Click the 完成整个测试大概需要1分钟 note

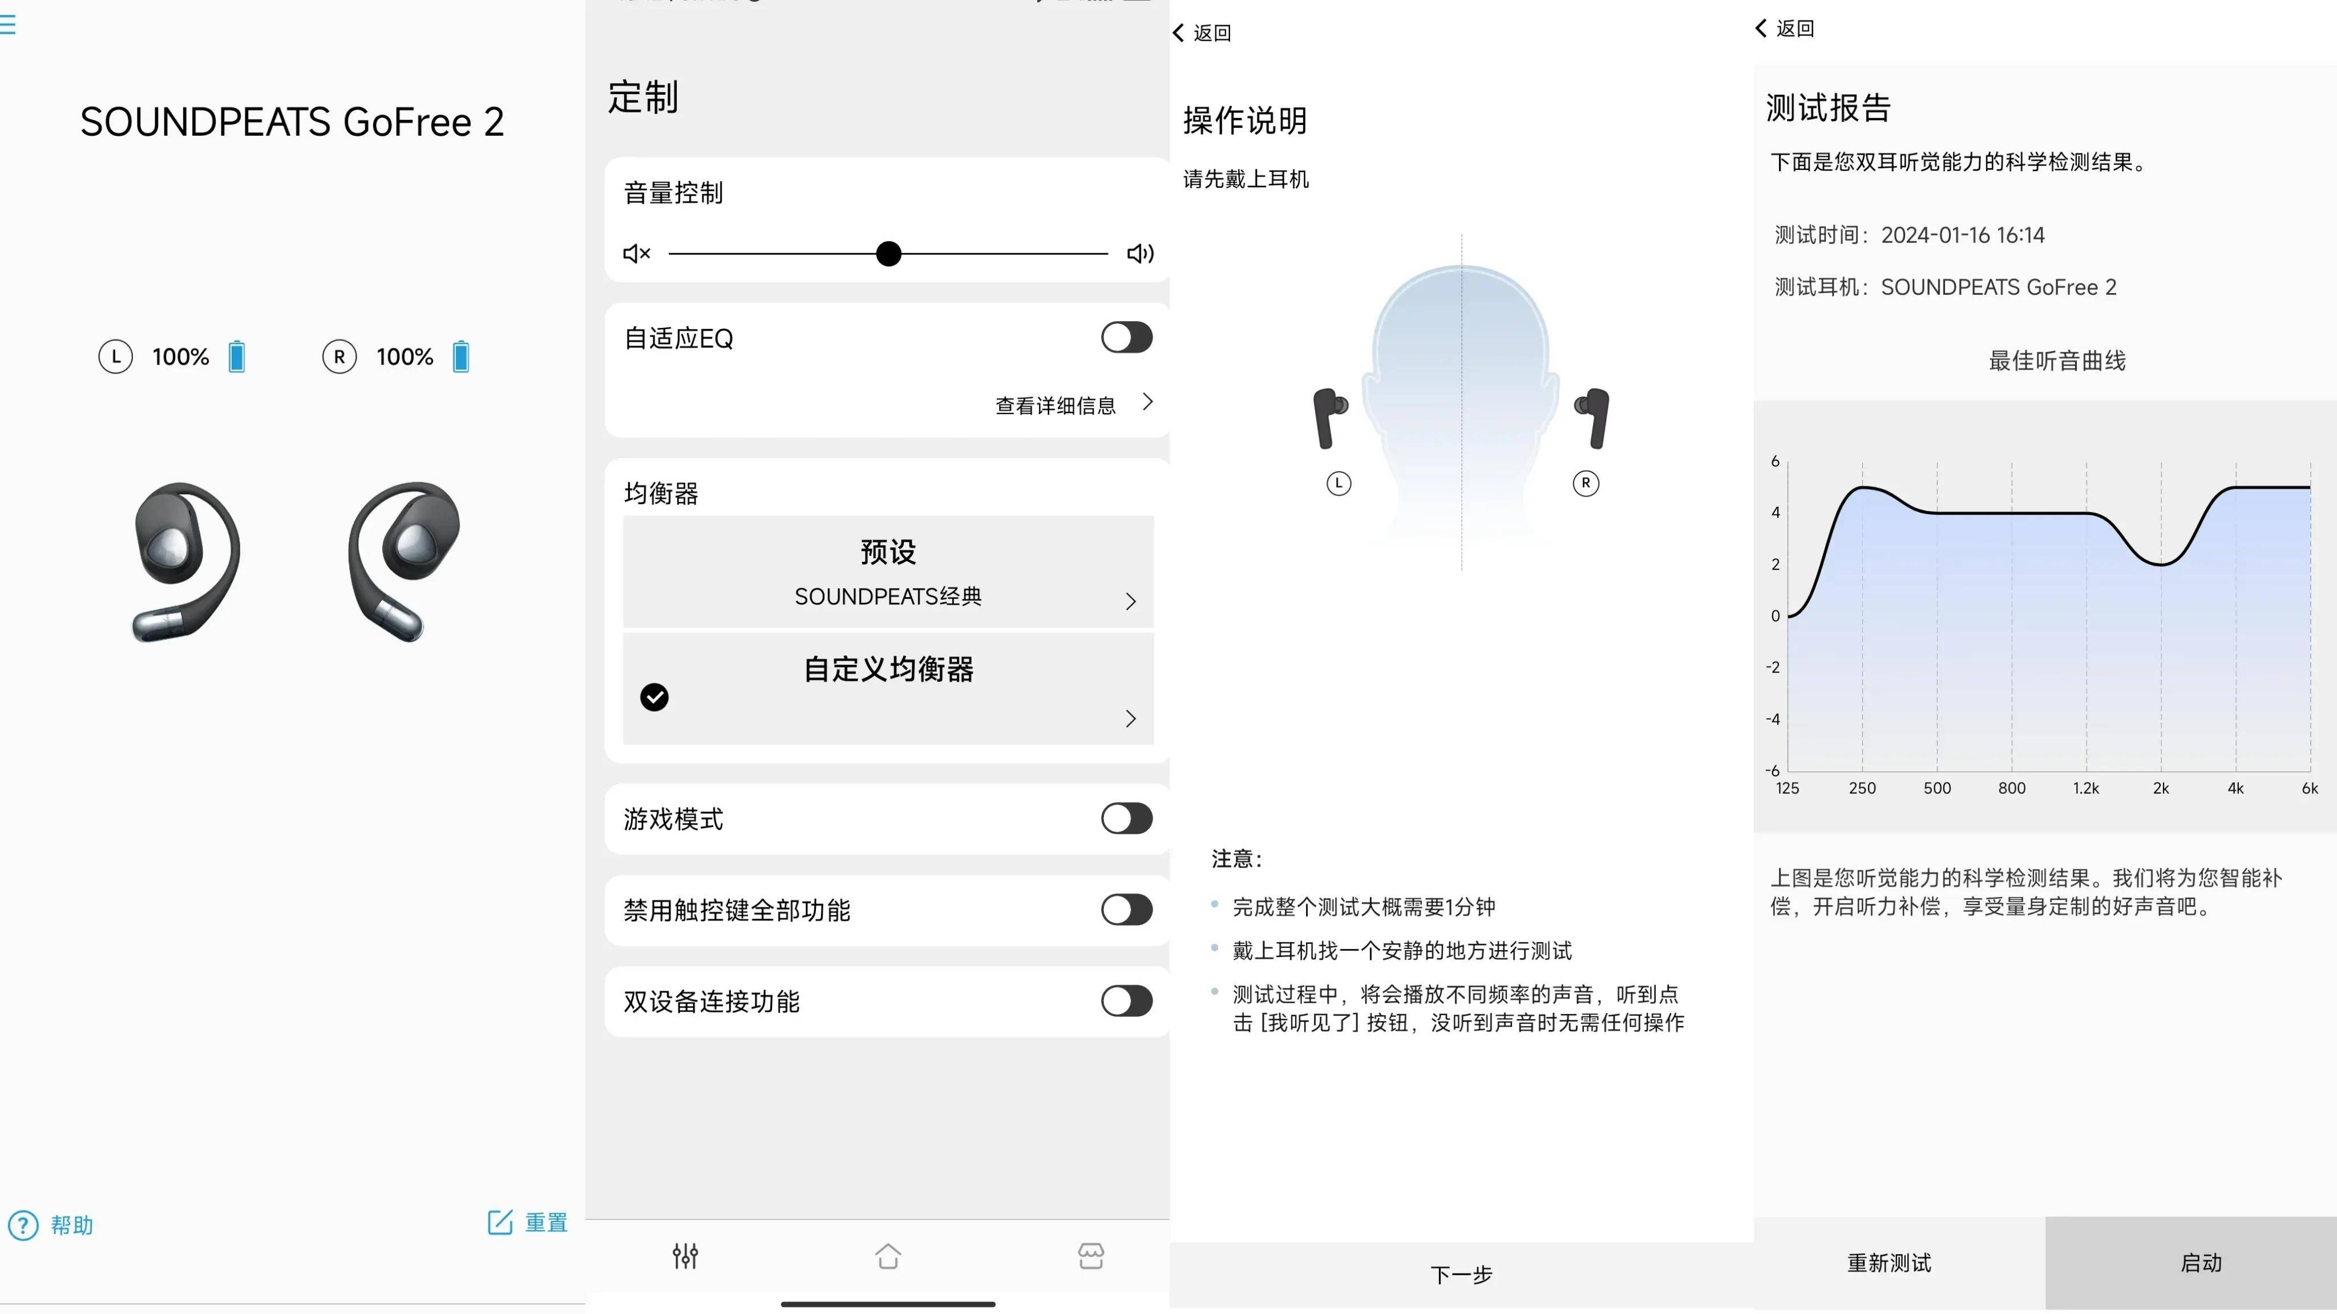click(1364, 906)
